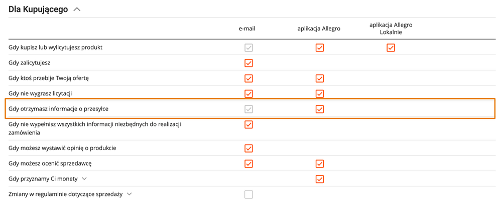Viewport: 501px width, 207px height.
Task: Click Gdy przyznamy Ci monety row label
Action: click(x=43, y=179)
